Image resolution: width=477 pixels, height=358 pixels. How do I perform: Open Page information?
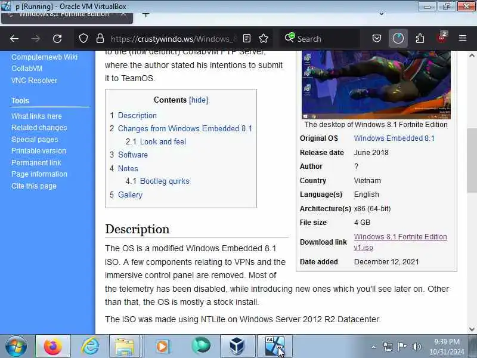click(x=39, y=174)
